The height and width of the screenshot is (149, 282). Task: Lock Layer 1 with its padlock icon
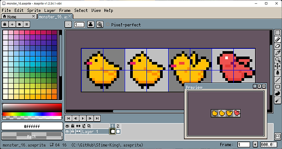73,131
